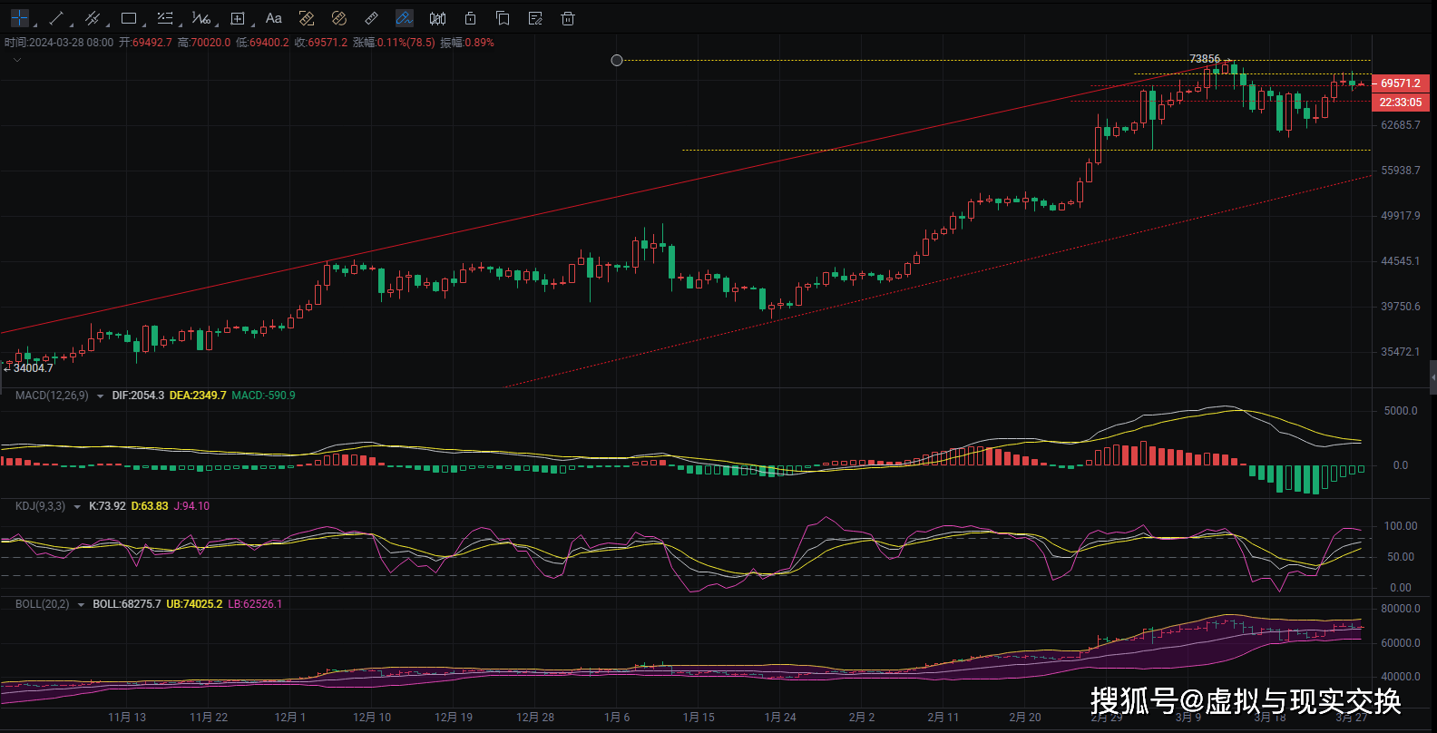Open MACD(12,26,9) indicator dropdown arrow
Screen dimensions: 1437x733
point(100,396)
